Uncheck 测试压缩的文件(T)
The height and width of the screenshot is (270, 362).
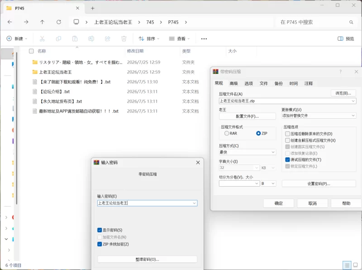[x=287, y=159]
